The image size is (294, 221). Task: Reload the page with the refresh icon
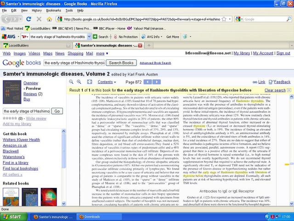pos(28,19)
